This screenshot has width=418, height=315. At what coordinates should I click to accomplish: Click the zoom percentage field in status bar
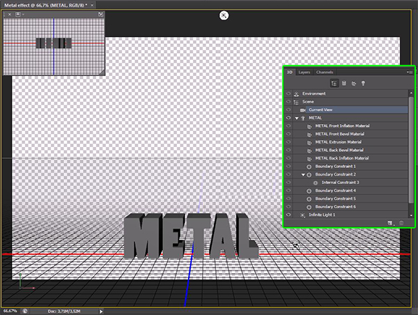pyautogui.click(x=10, y=310)
